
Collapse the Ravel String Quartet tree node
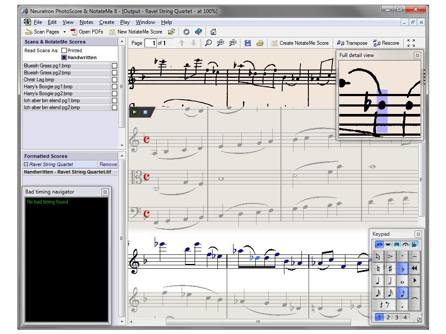26,164
